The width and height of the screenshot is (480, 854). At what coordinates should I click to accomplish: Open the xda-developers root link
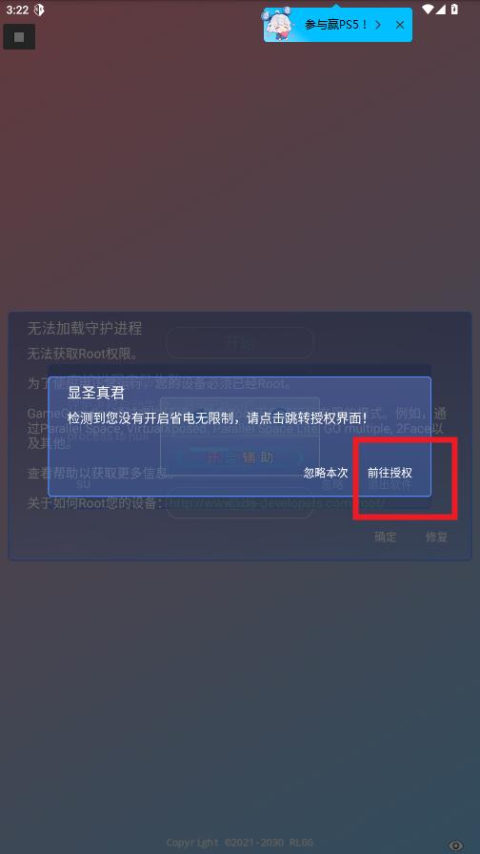(x=274, y=502)
